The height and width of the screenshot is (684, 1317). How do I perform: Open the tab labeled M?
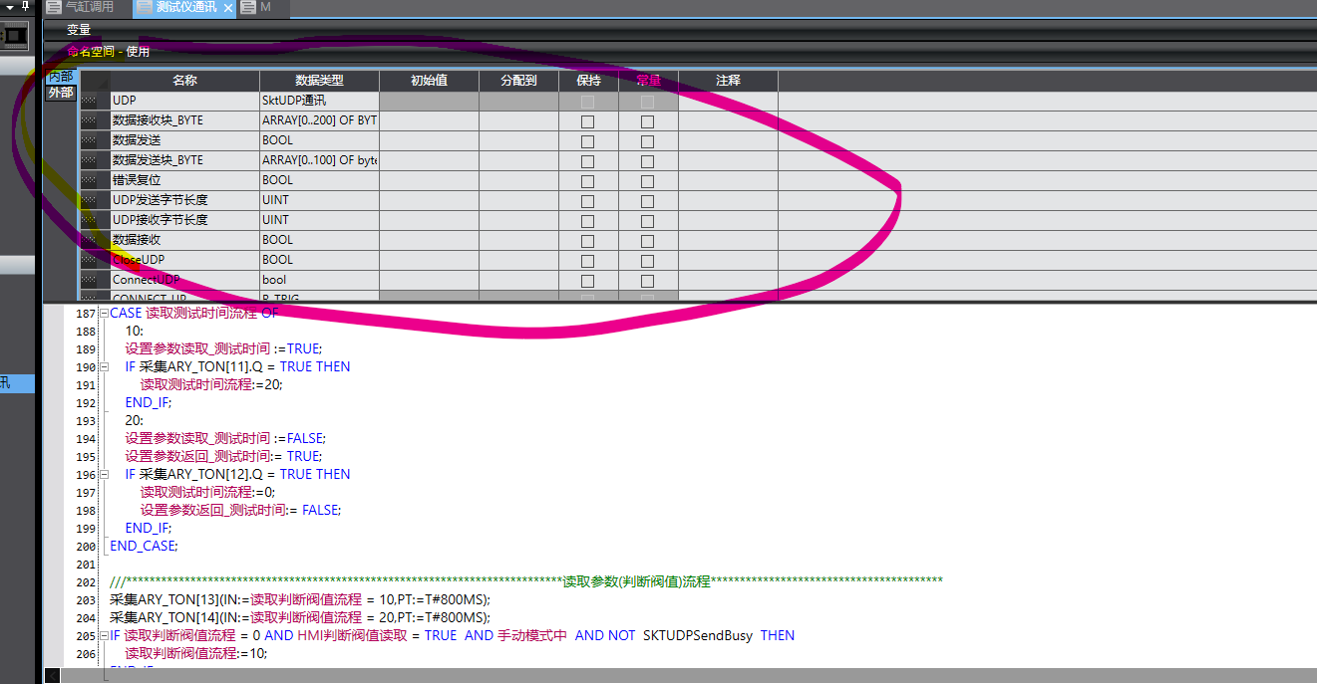265,8
